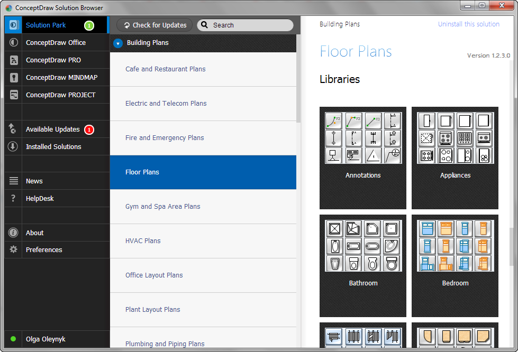518x352 pixels.
Task: Click the solutions list scrollbar
Action: coord(298,79)
